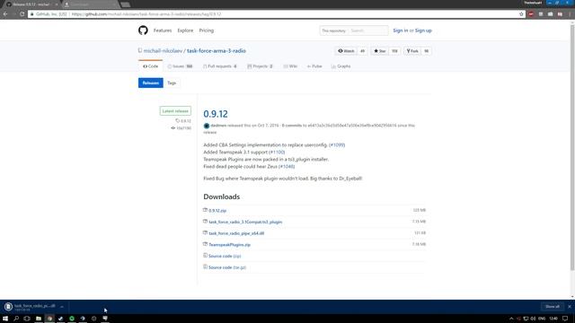Image resolution: width=575 pixels, height=323 pixels.
Task: Click browser reload button
Action: [22, 14]
